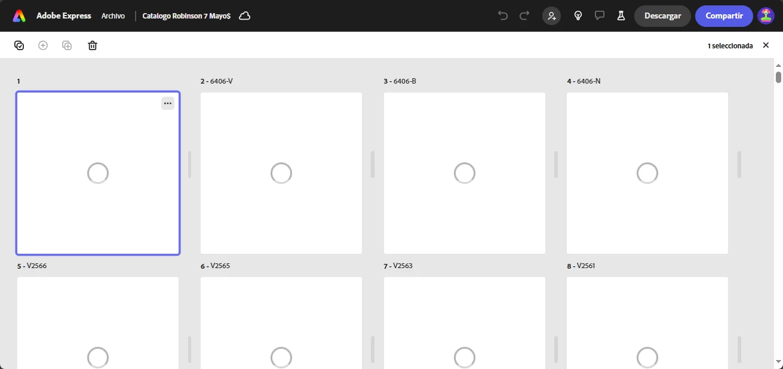Open the Archivo menu

(113, 16)
